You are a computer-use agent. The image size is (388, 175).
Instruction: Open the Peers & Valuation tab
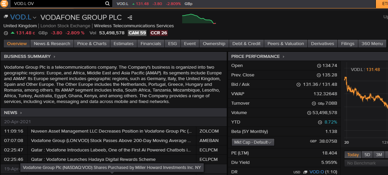pos(285,44)
